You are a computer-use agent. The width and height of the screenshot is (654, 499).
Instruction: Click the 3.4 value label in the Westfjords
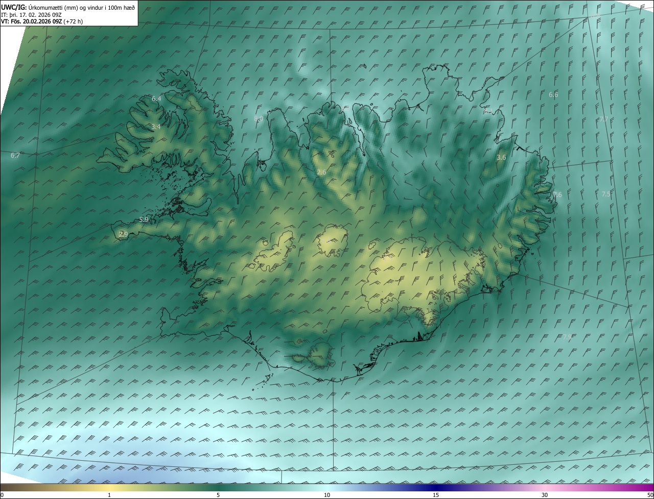[156, 127]
